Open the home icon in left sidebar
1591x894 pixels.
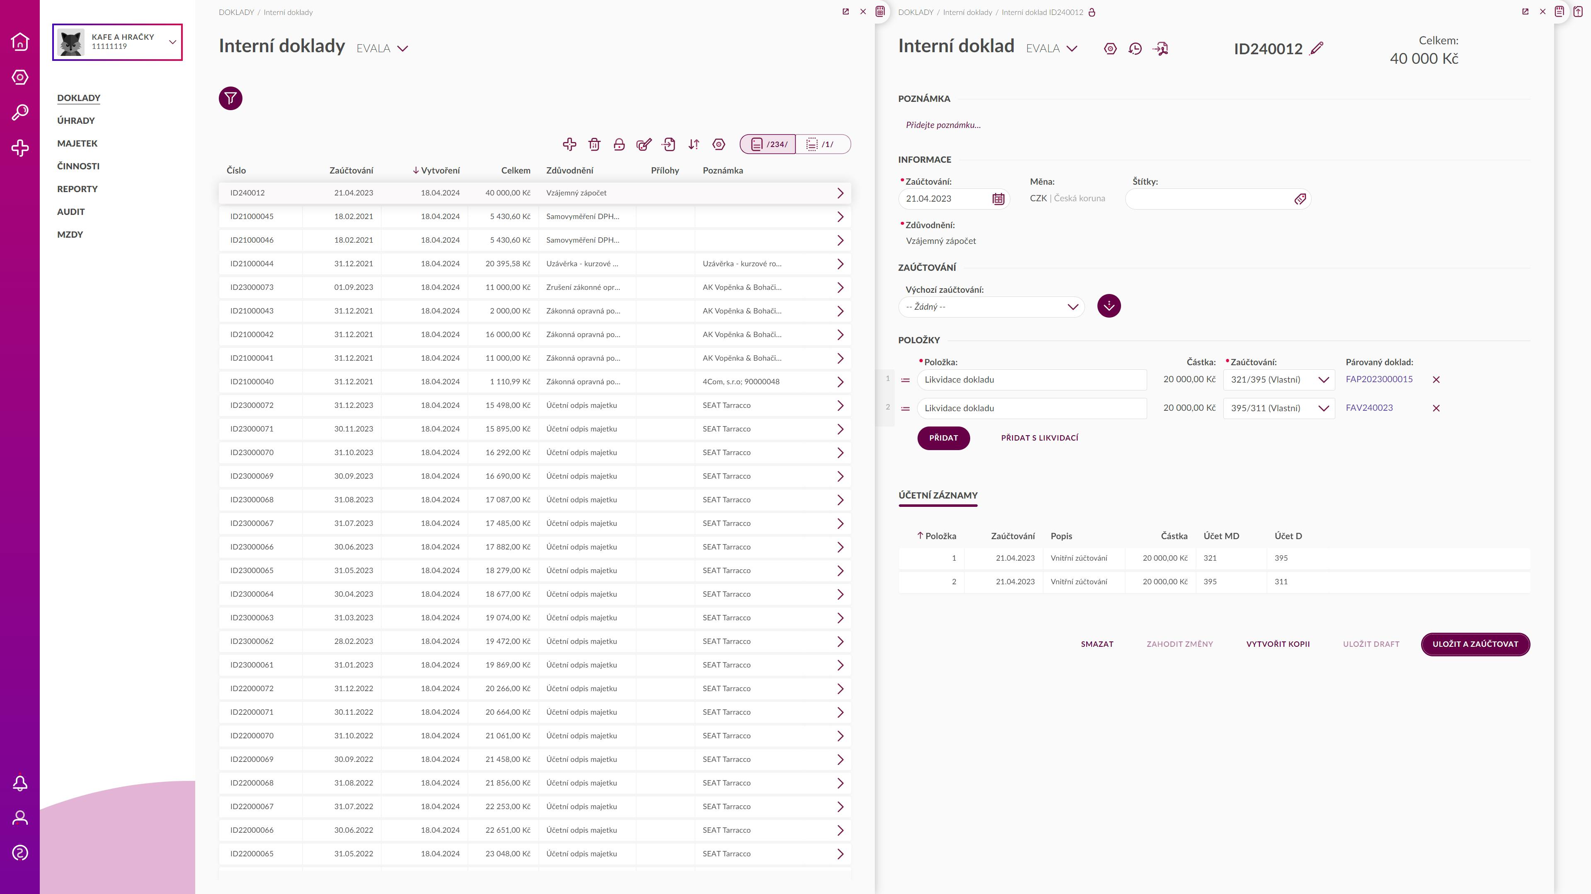(x=20, y=41)
